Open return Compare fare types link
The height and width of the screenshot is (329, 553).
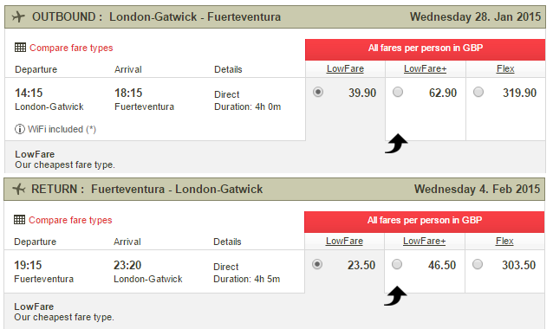pyautogui.click(x=70, y=220)
